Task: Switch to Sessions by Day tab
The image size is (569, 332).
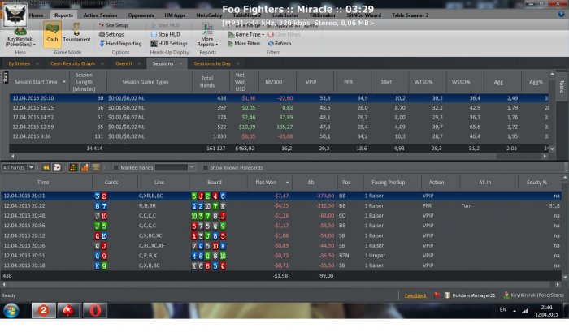Action: (x=212, y=63)
